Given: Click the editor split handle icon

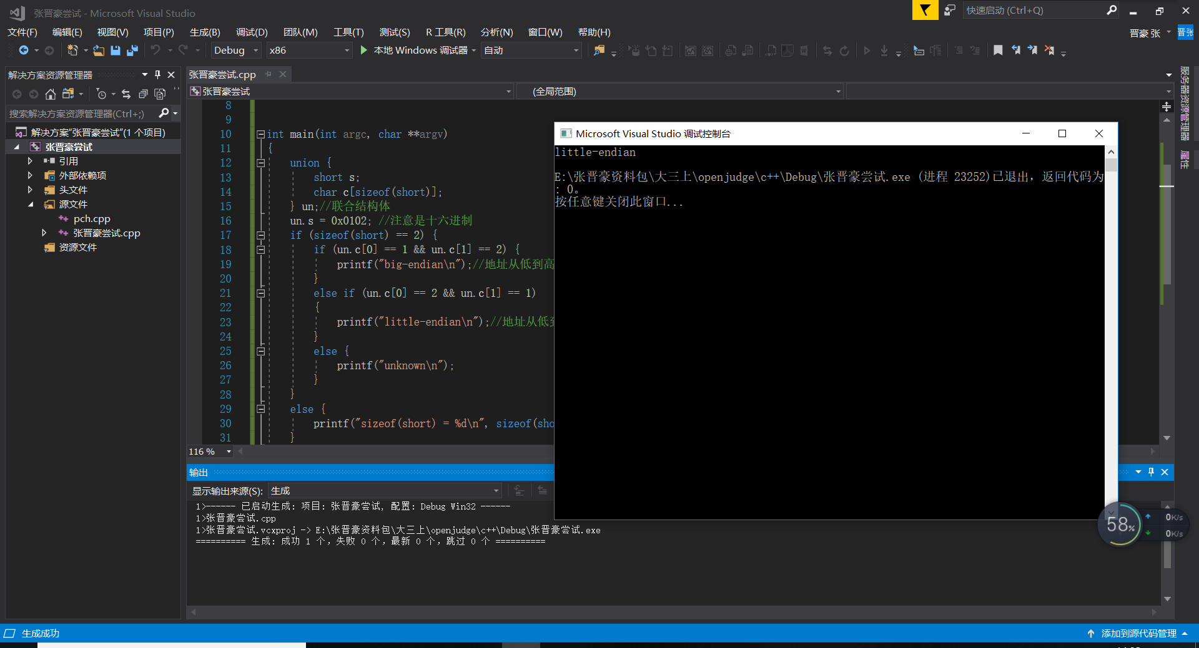Looking at the screenshot, I should pyautogui.click(x=1167, y=107).
